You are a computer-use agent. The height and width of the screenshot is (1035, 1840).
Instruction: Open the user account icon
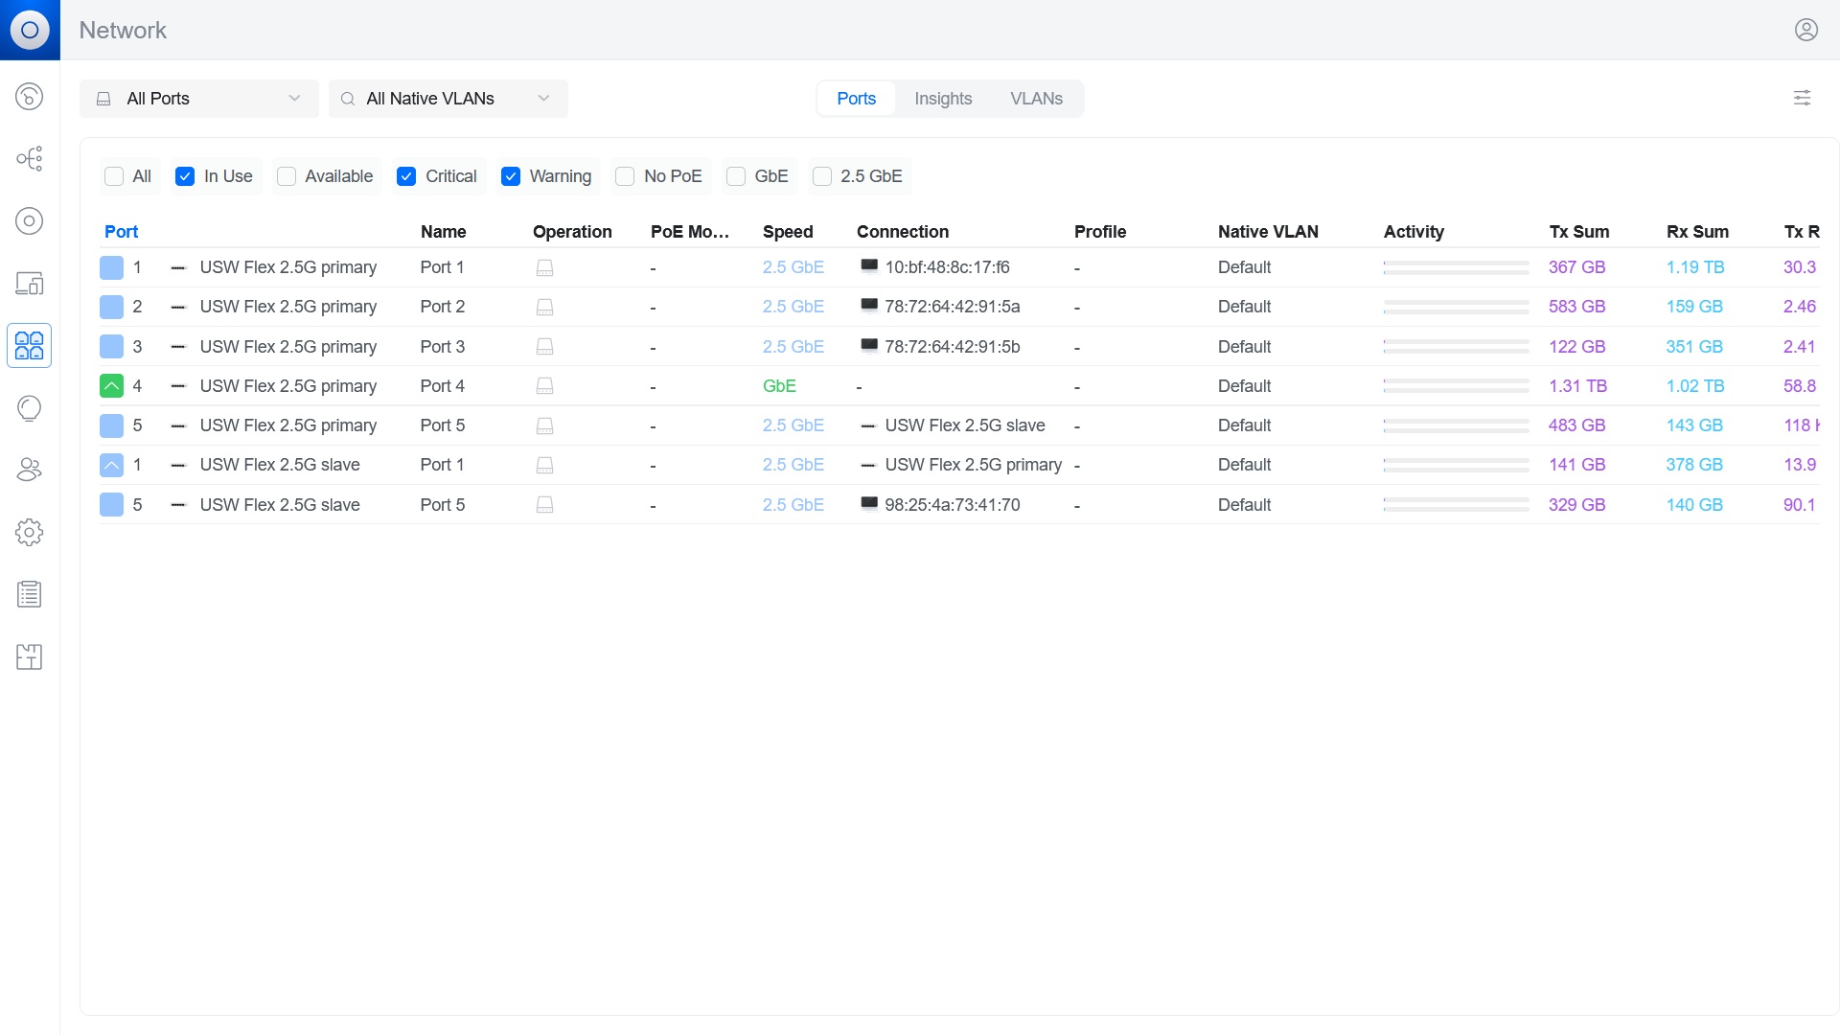click(1805, 30)
